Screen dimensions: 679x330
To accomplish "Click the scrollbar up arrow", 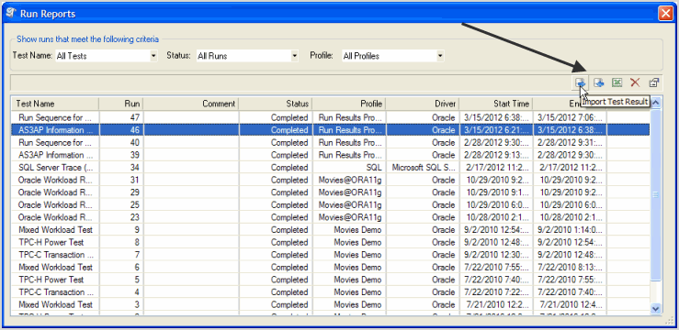I will (656, 103).
